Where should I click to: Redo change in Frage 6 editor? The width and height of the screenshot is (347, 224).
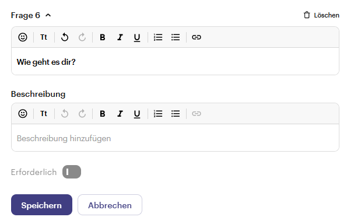pos(82,37)
